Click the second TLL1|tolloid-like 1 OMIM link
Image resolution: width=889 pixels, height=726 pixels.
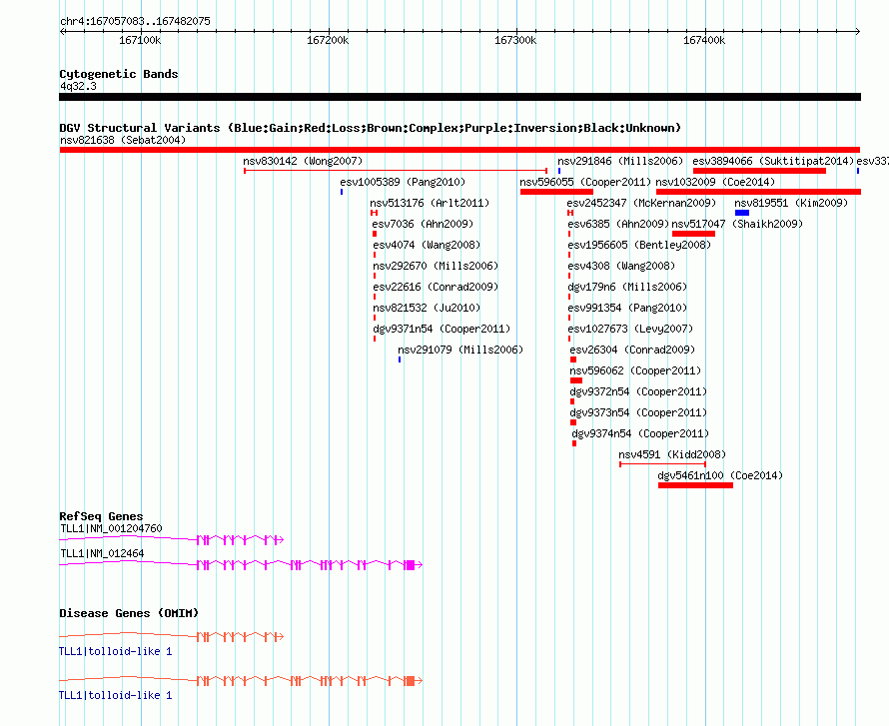click(x=116, y=695)
